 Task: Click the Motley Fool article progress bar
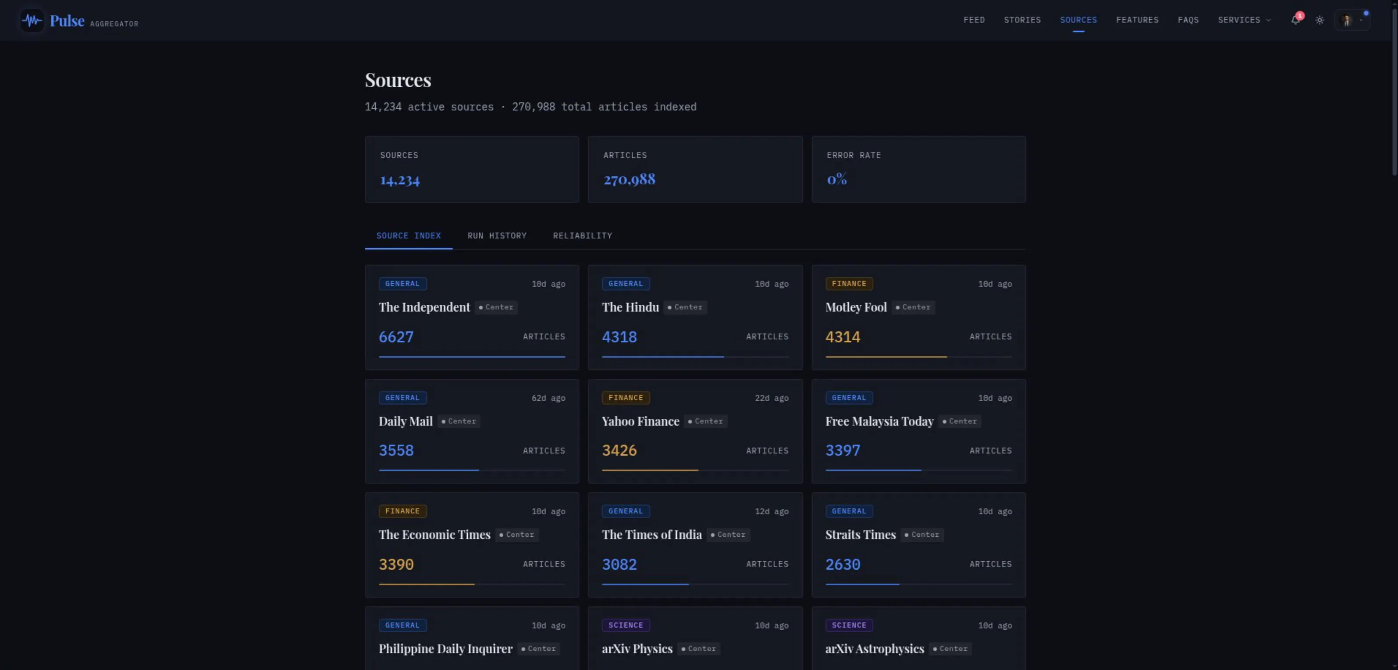tap(918, 357)
